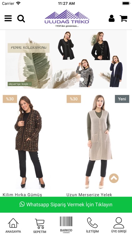Select the fifth banner carousel dot
The width and height of the screenshot is (132, 235).
82,80
